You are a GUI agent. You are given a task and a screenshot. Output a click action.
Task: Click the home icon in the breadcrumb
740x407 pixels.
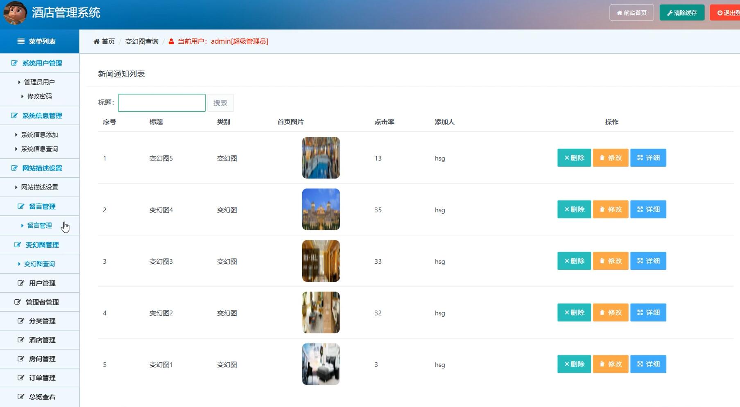click(x=97, y=41)
